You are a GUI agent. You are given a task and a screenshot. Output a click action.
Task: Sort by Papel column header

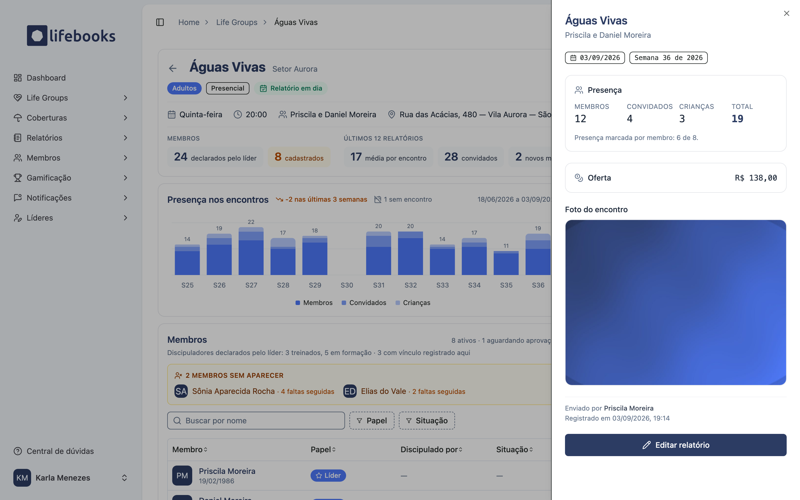323,449
